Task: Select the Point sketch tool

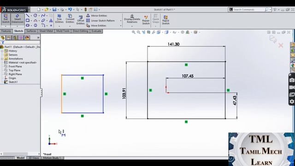Action: point(51,25)
